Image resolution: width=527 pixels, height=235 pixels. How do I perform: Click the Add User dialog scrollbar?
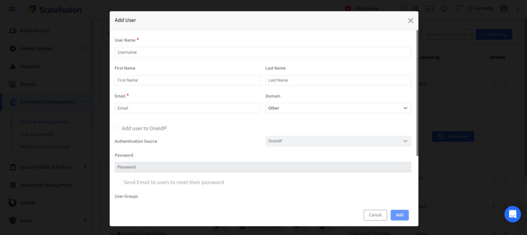417,93
